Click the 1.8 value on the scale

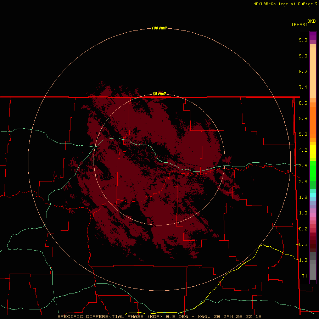click(x=303, y=197)
